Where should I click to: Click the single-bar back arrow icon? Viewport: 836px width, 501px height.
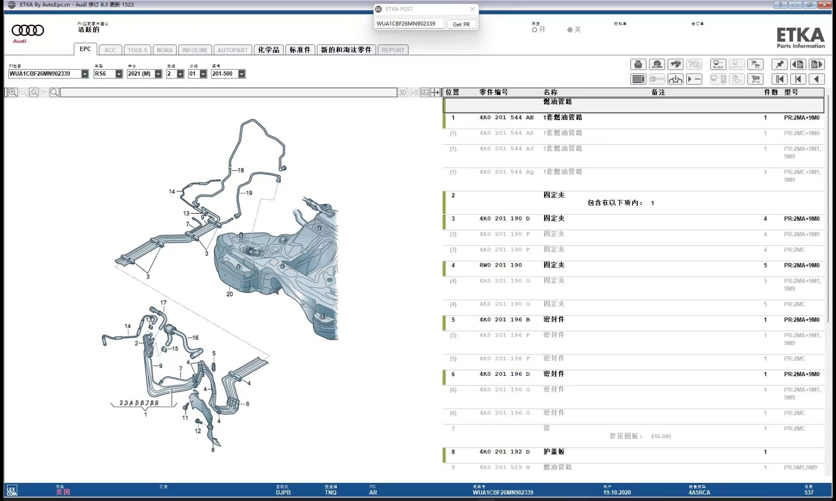click(798, 79)
